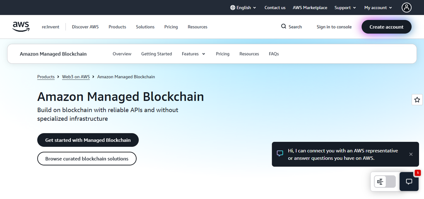Screen dimensions: 424x199
Task: Click the 'Build on blockchain' subtitle text
Action: 108,114
